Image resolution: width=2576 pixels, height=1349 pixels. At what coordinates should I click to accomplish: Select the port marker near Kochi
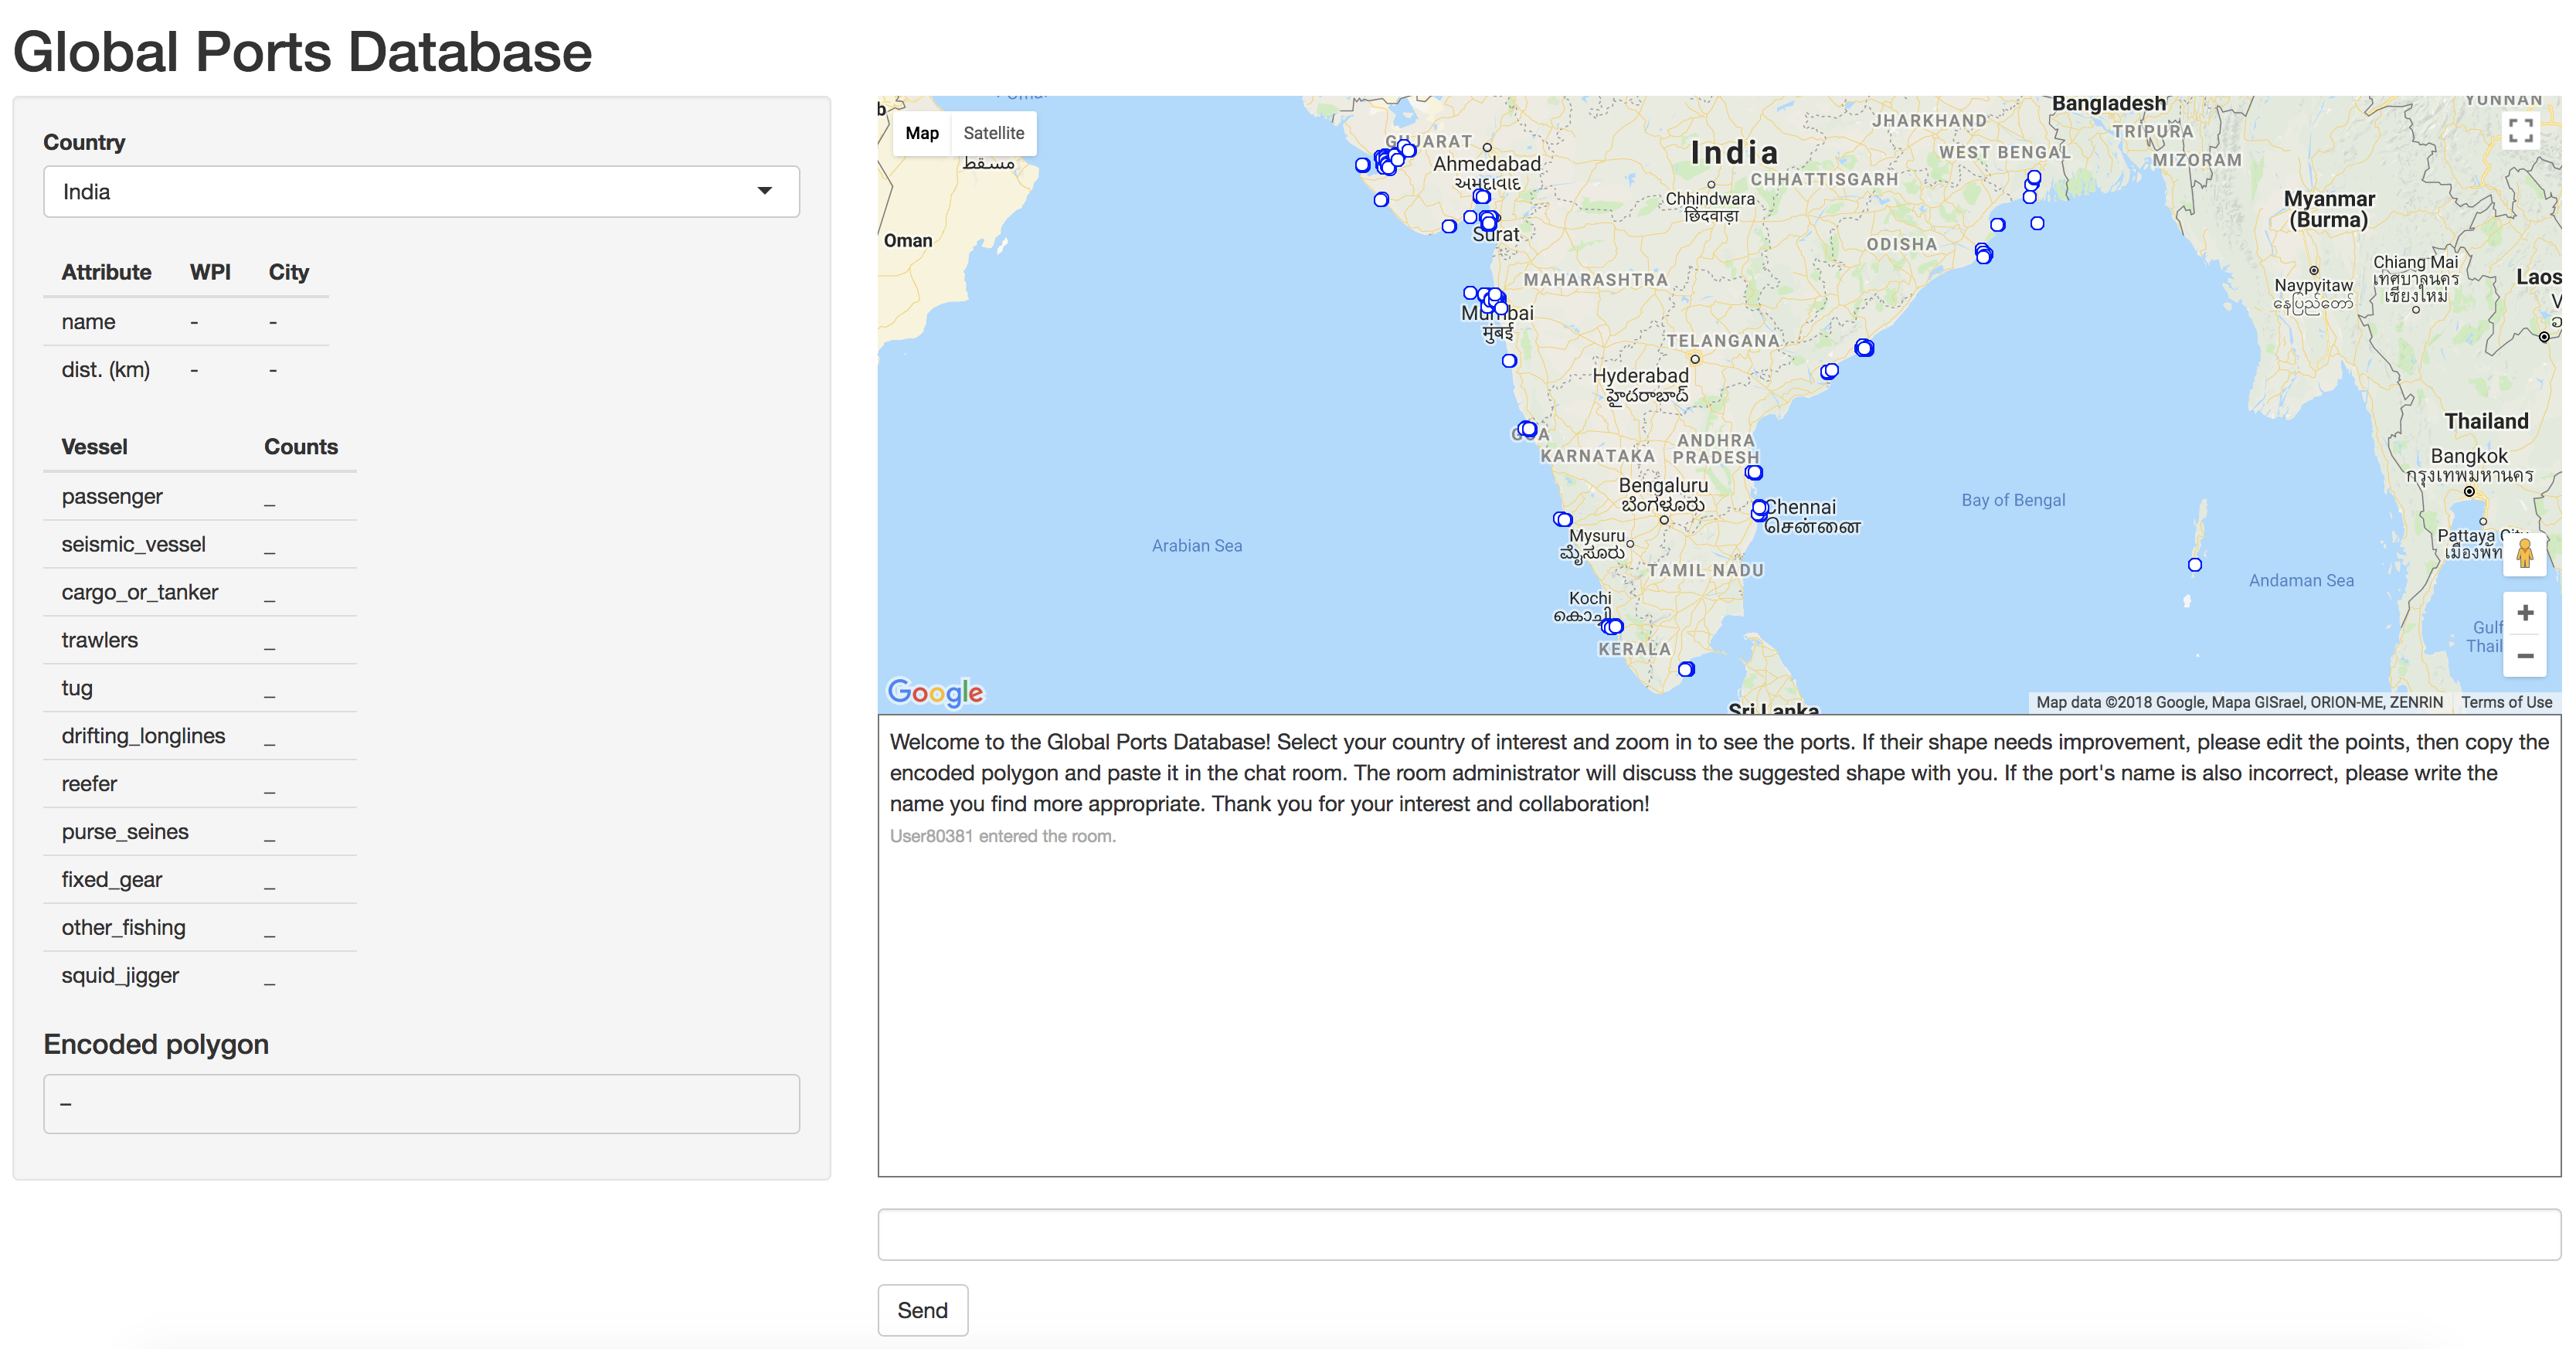[1614, 627]
